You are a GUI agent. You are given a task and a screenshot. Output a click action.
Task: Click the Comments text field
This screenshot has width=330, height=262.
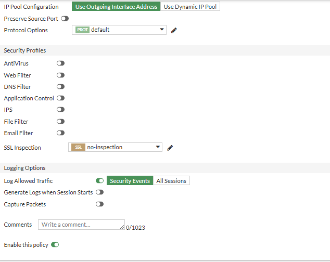(x=81, y=225)
